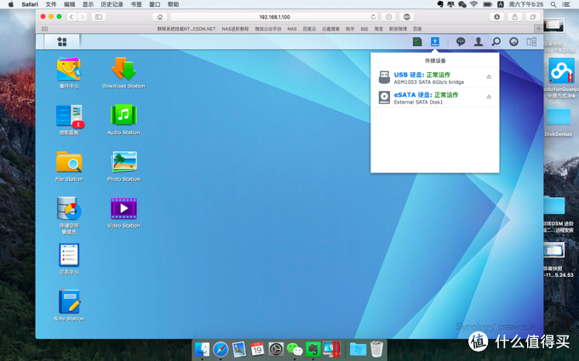Open the 新浪微博 bookmark
This screenshot has height=361, width=579.
click(398, 29)
